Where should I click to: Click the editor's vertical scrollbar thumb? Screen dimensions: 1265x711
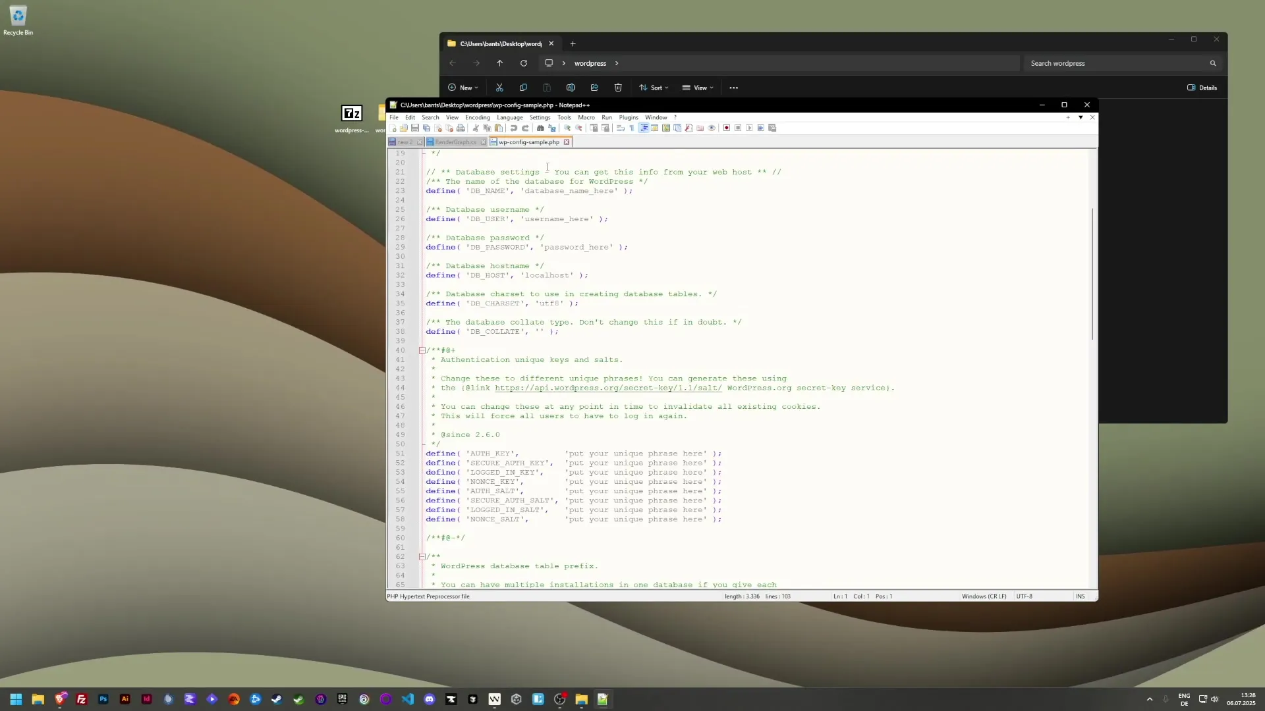1092,273
